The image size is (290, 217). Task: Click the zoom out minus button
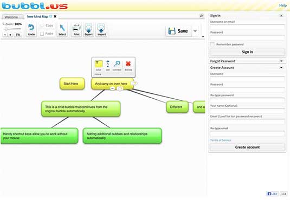tap(5, 35)
